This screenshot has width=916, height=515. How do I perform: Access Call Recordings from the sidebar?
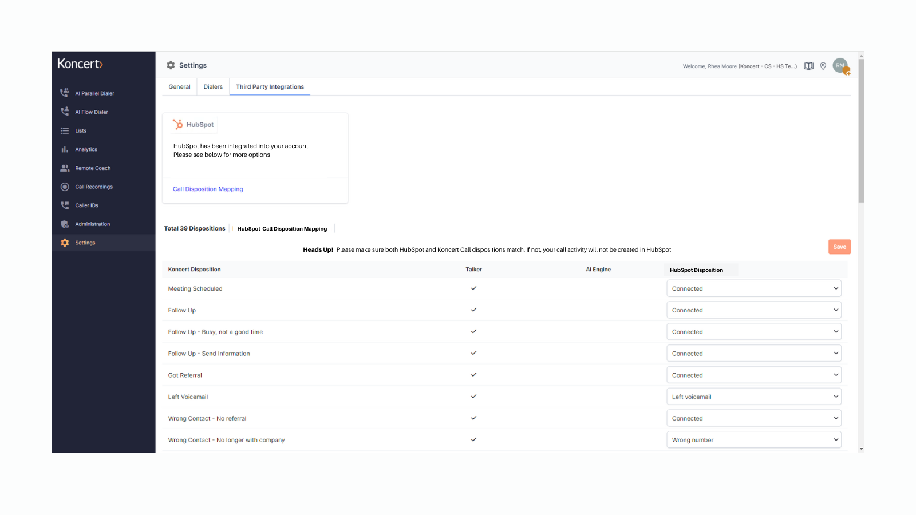pos(65,186)
